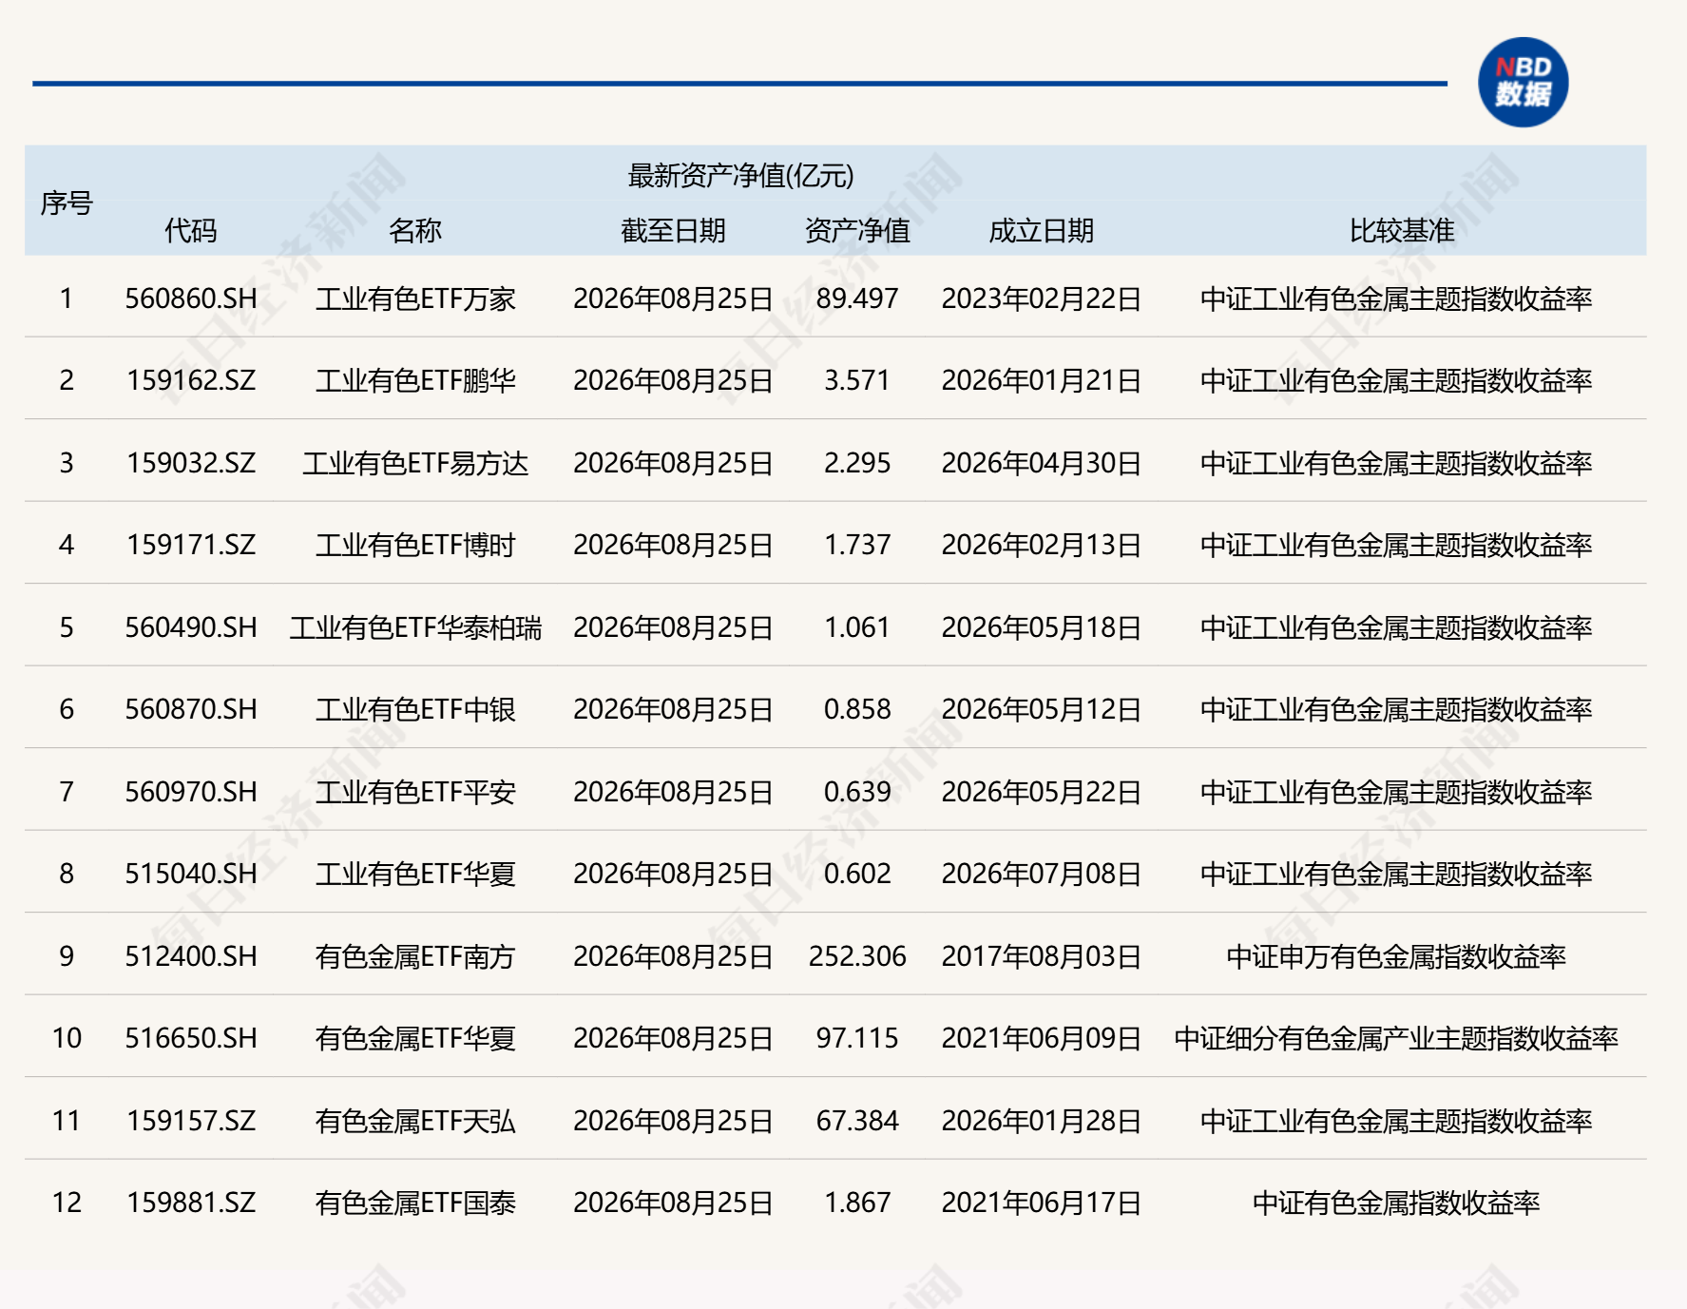Click code 560870.SH
Image resolution: width=1687 pixels, height=1309 pixels.
pyautogui.click(x=191, y=709)
